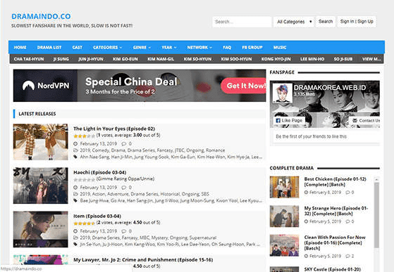Viewport: 394px width, 272px height.
Task: Click the NordVPN logo in the banner
Action: pyautogui.click(x=46, y=86)
